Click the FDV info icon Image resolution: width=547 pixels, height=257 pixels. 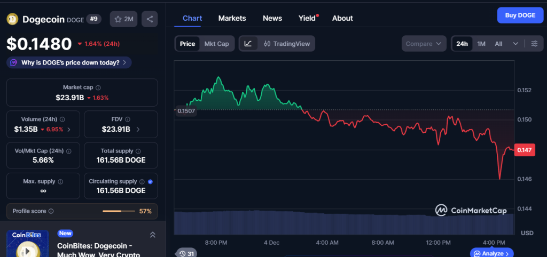pos(128,119)
